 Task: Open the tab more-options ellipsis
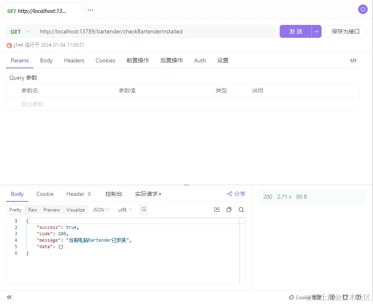pyautogui.click(x=91, y=10)
